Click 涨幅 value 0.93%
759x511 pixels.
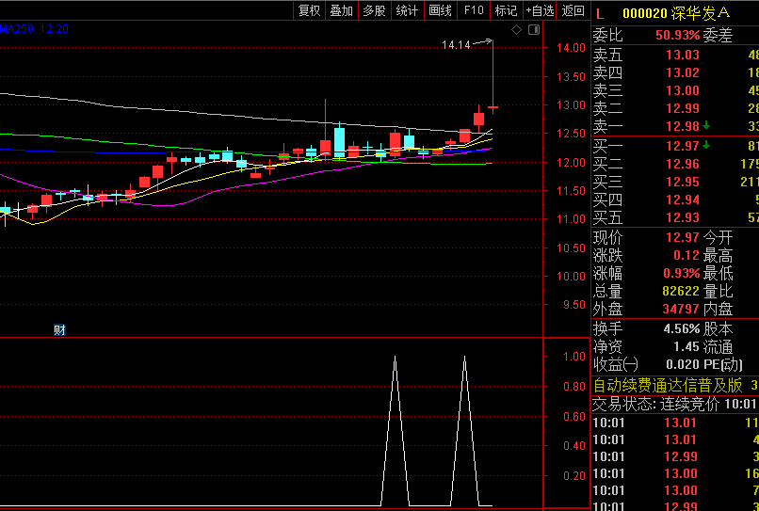click(x=682, y=274)
